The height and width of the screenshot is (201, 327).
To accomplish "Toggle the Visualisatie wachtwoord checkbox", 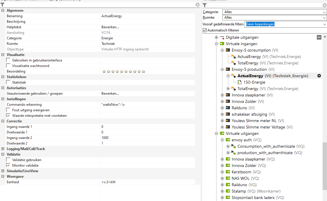I will [x=8, y=66].
